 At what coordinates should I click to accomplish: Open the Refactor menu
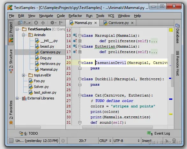tap(75, 16)
